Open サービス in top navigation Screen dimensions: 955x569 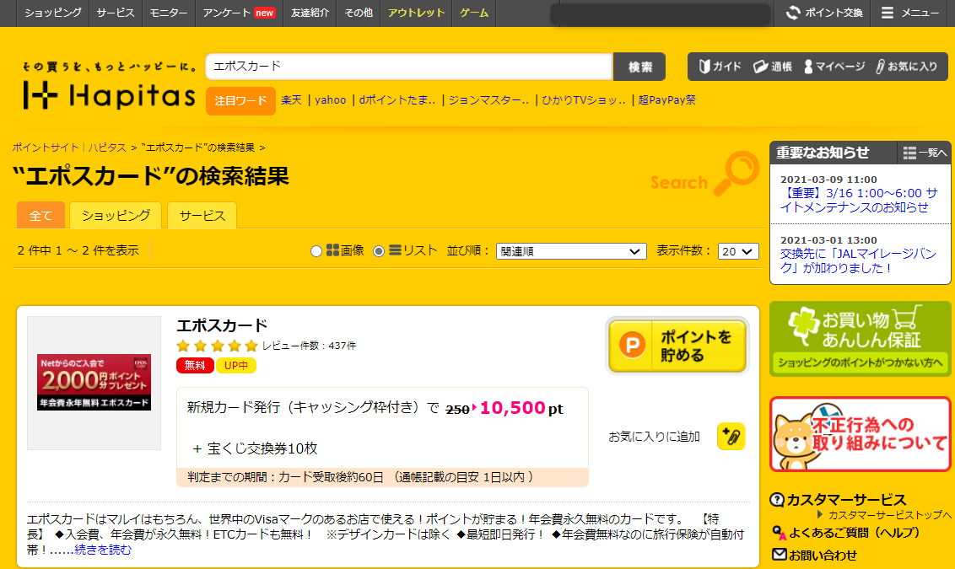tap(115, 13)
